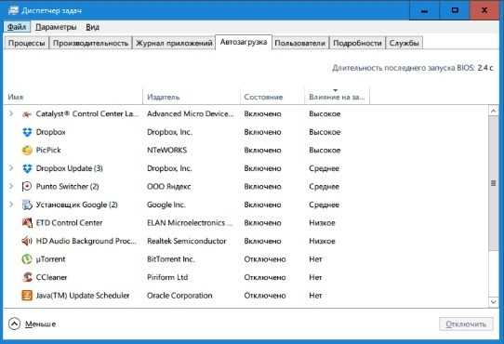Maximize the Диспетчер задач window

click(455, 10)
